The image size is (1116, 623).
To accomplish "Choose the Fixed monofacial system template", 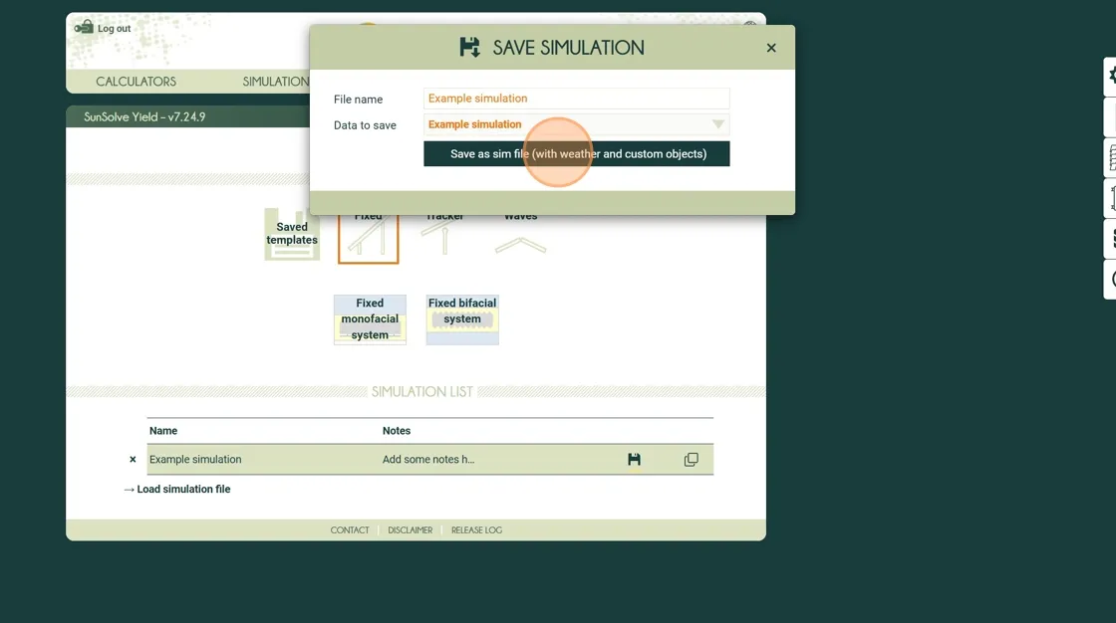I will click(x=370, y=319).
